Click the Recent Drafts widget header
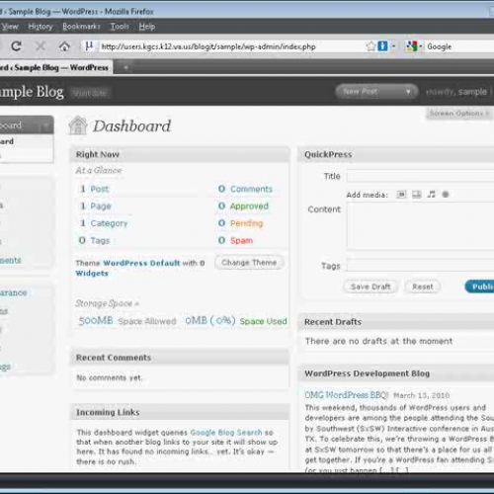 396,322
